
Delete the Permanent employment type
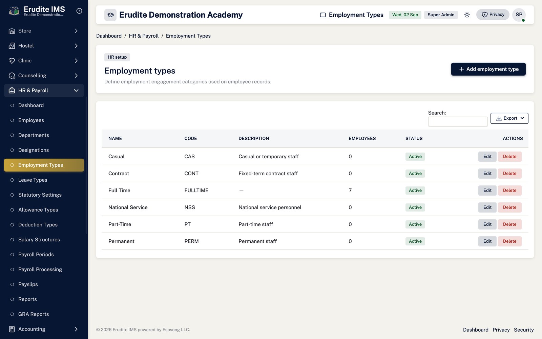[x=510, y=241]
